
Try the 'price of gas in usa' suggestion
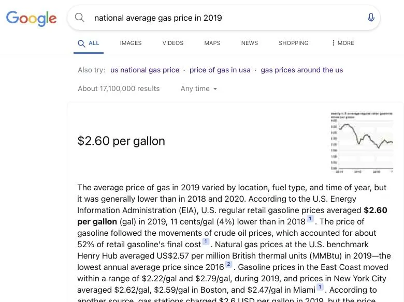pyautogui.click(x=220, y=70)
